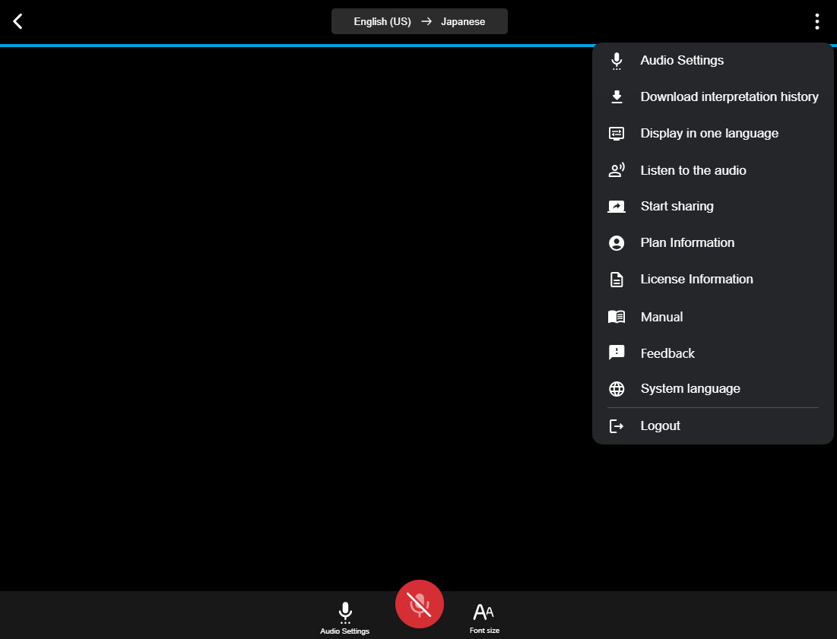Screen dimensions: 837x639
Task: Unmute the red microphone button
Action: [419, 604]
